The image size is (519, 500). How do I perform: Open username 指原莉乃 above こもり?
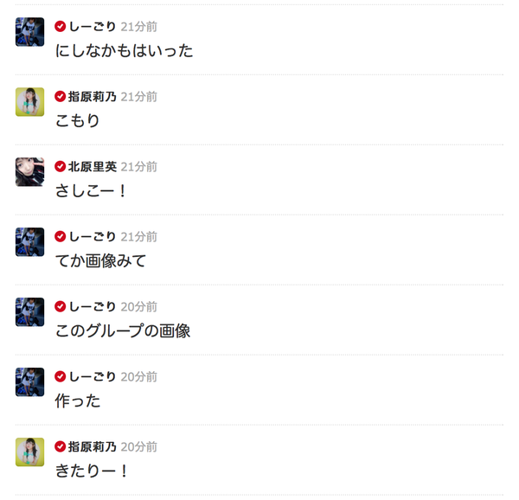[93, 97]
